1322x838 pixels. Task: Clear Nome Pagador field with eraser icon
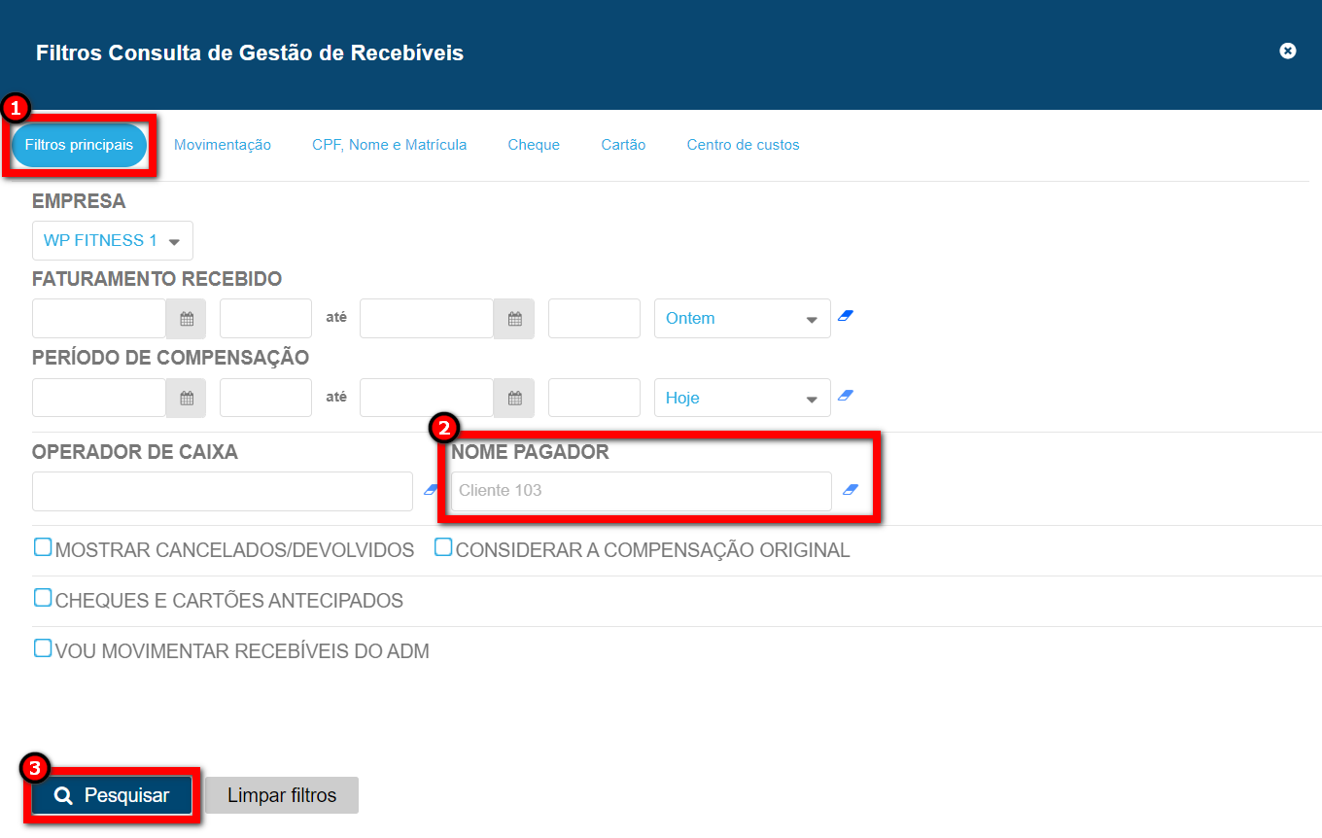(x=851, y=490)
